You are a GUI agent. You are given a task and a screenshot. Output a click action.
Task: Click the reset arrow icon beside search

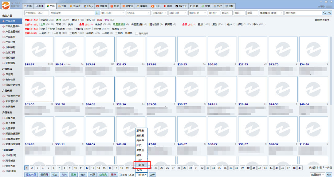coord(330,13)
